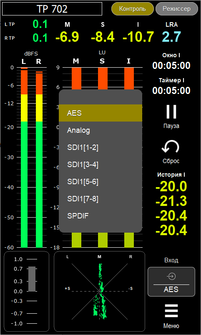Screen dimensions: 201x335
Task: Click the correlation meter gray bar
Action: point(32,279)
